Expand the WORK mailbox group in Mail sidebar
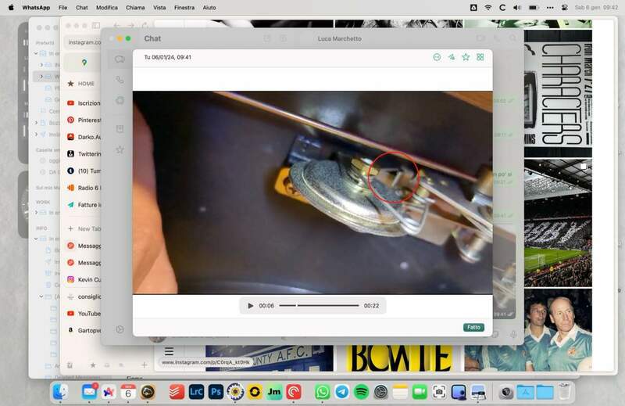This screenshot has height=406, width=625. [36, 212]
